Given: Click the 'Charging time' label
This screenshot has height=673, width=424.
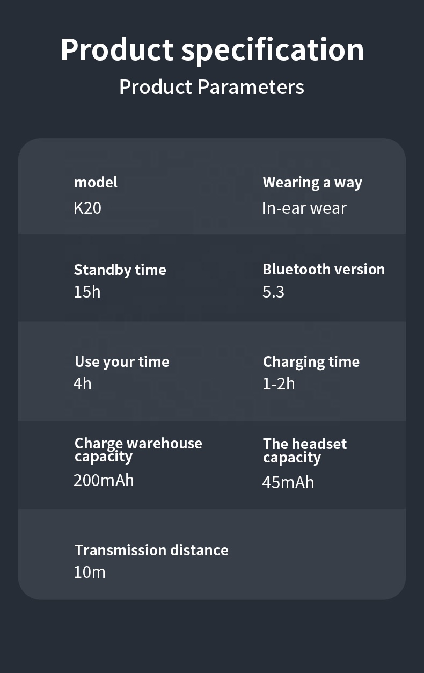Looking at the screenshot, I should 311,361.
